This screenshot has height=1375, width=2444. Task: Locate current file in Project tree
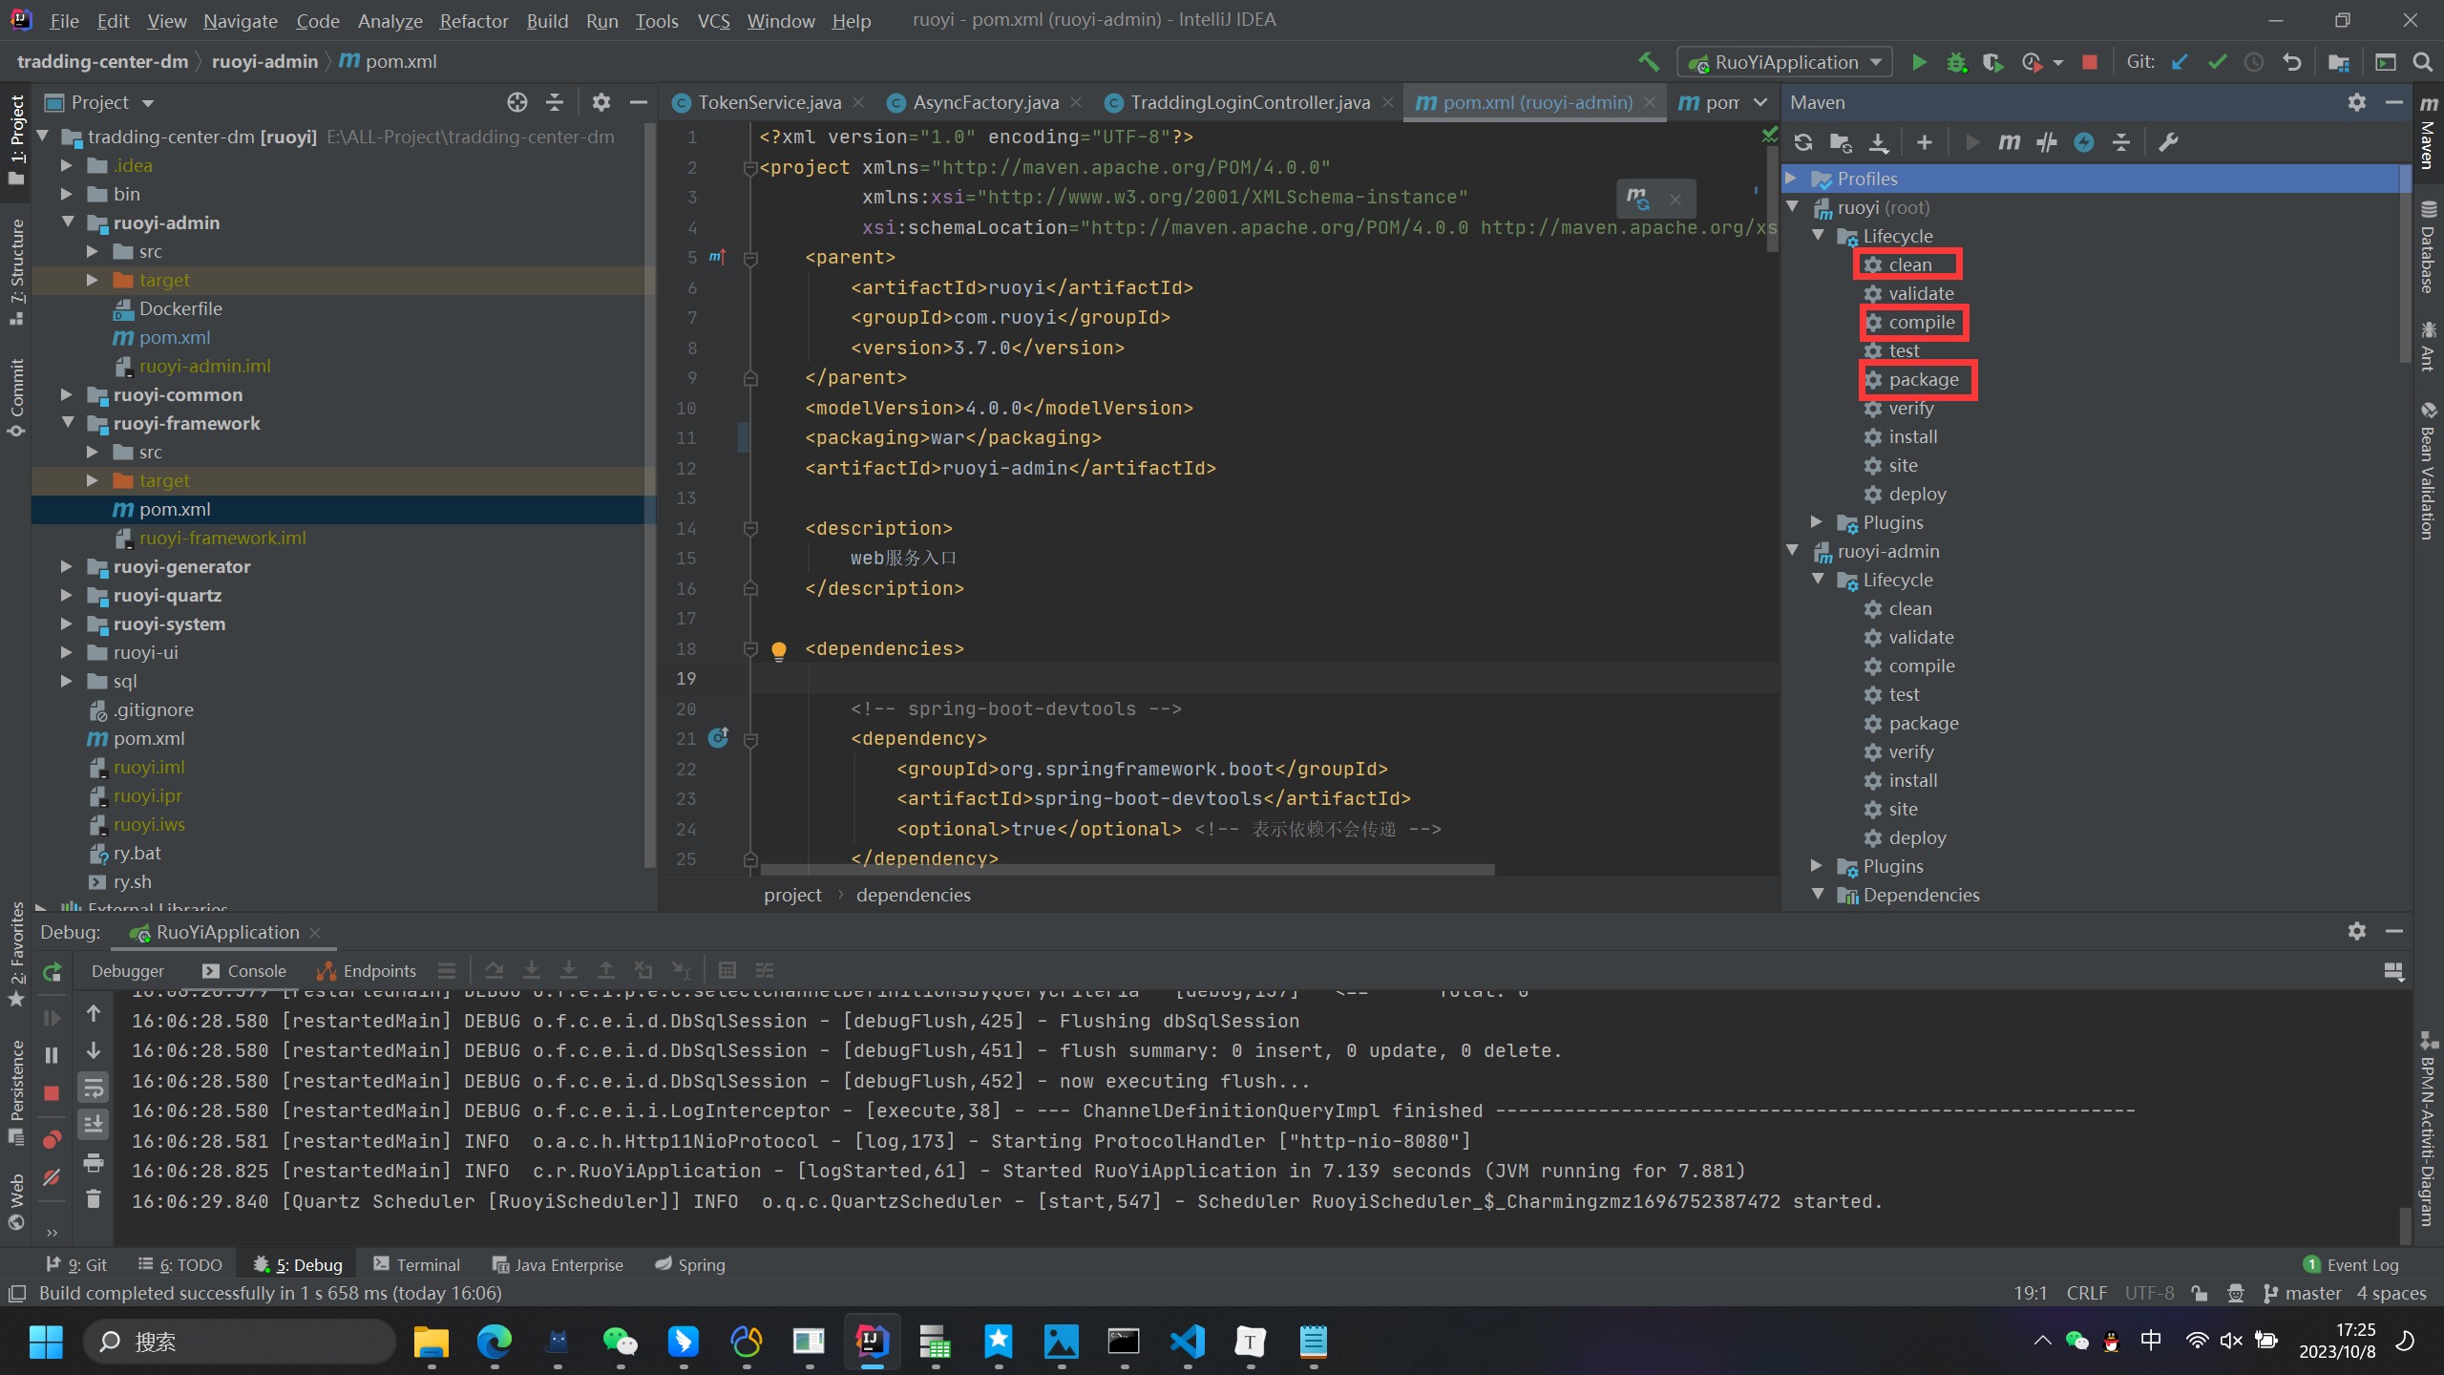pos(517,102)
